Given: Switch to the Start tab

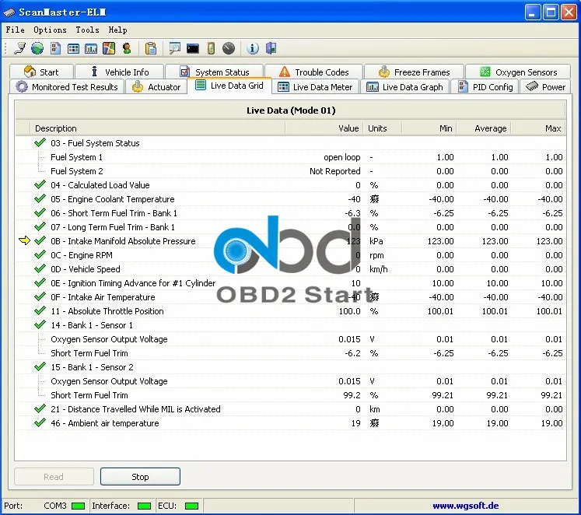Looking at the screenshot, I should [41, 72].
